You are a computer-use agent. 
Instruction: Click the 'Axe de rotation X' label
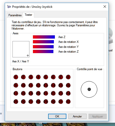[68, 42]
